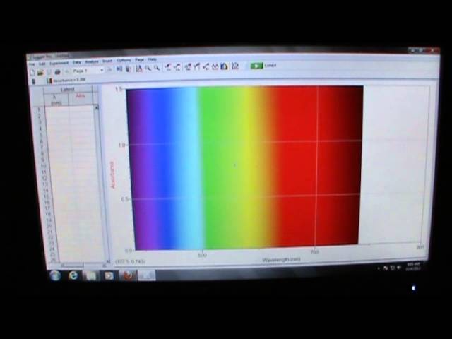This screenshot has width=452, height=339.
Task: Open Windows Explorer from taskbar
Action: [x=91, y=276]
